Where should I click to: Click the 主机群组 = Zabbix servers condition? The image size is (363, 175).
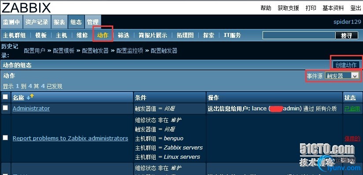(169, 147)
